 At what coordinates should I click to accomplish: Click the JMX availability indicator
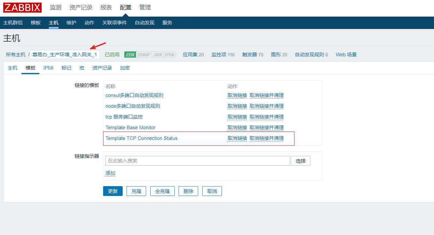click(158, 55)
